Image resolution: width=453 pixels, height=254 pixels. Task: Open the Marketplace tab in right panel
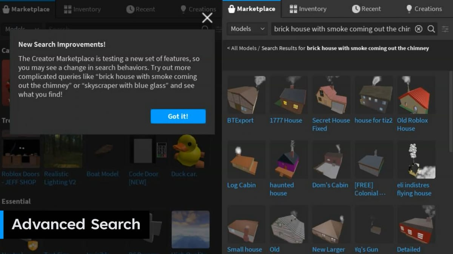[x=252, y=9]
